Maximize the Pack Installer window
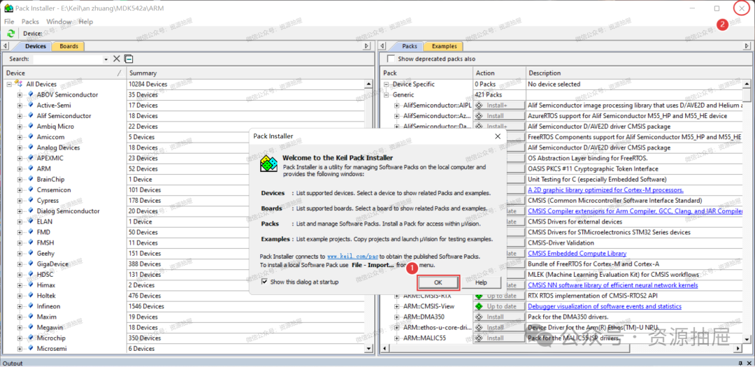 (x=717, y=8)
